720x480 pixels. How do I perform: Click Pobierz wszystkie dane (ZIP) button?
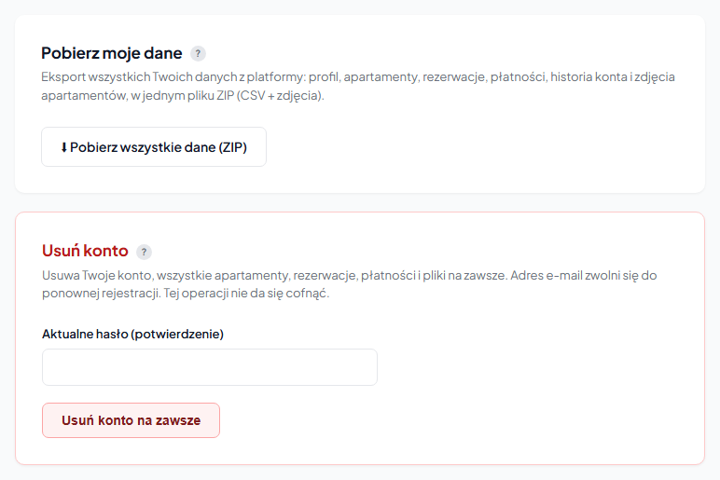tap(154, 147)
